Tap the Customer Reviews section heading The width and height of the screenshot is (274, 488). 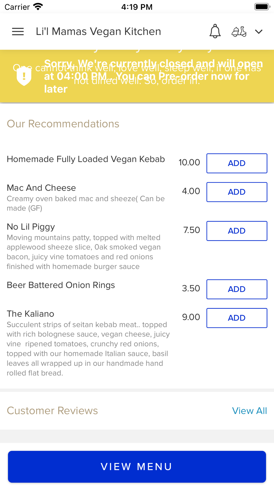tap(52, 411)
